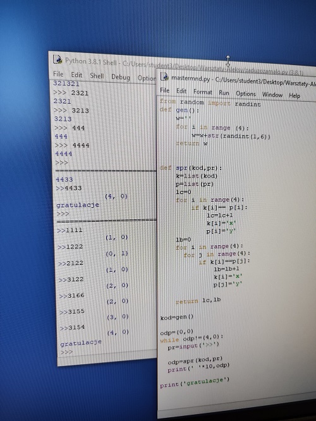Click the 'lc=lc+1' line
Image resolution: width=316 pixels, height=421 pixels.
[x=219, y=215]
